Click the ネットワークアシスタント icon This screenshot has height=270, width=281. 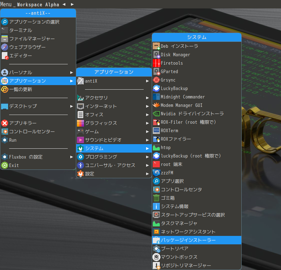click(x=156, y=232)
